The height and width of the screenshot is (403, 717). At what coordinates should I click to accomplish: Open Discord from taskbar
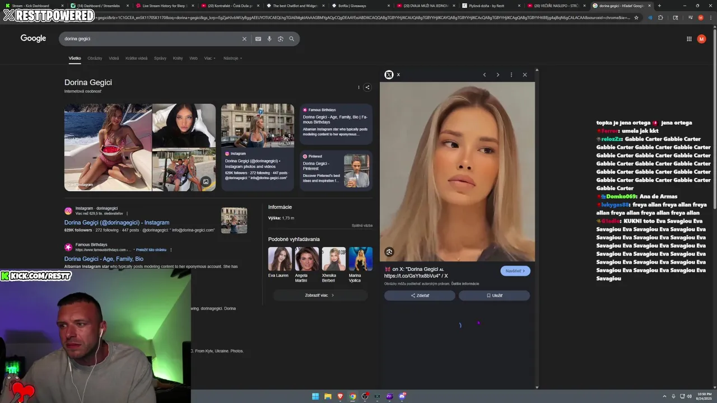(402, 396)
